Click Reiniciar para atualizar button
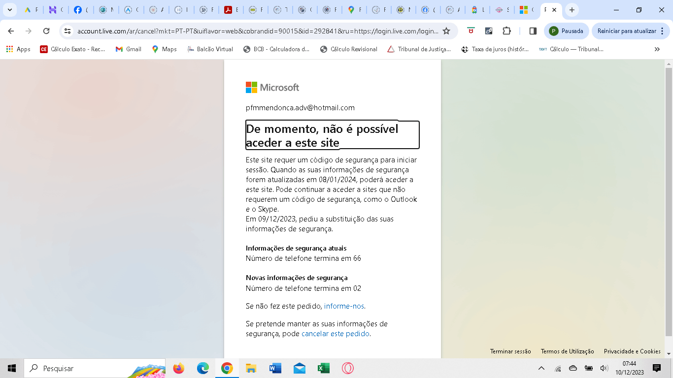Image resolution: width=673 pixels, height=378 pixels. (627, 31)
